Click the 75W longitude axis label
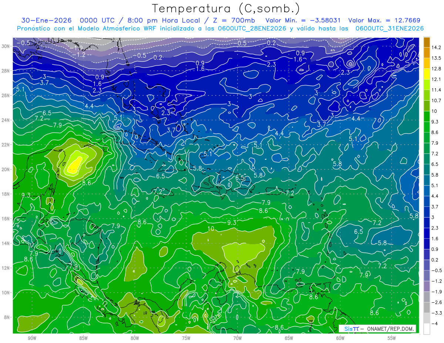The image size is (444, 343). pos(186,338)
